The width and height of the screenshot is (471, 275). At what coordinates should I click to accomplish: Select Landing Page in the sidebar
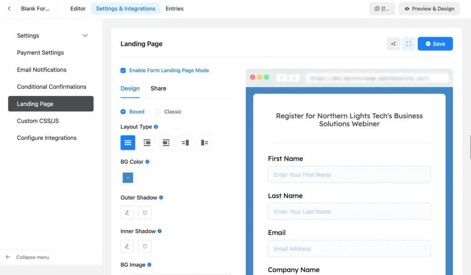coord(51,104)
